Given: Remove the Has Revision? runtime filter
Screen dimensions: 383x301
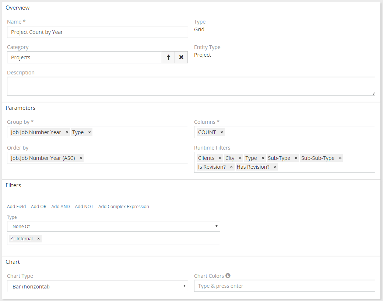Looking at the screenshot, I should [x=275, y=167].
